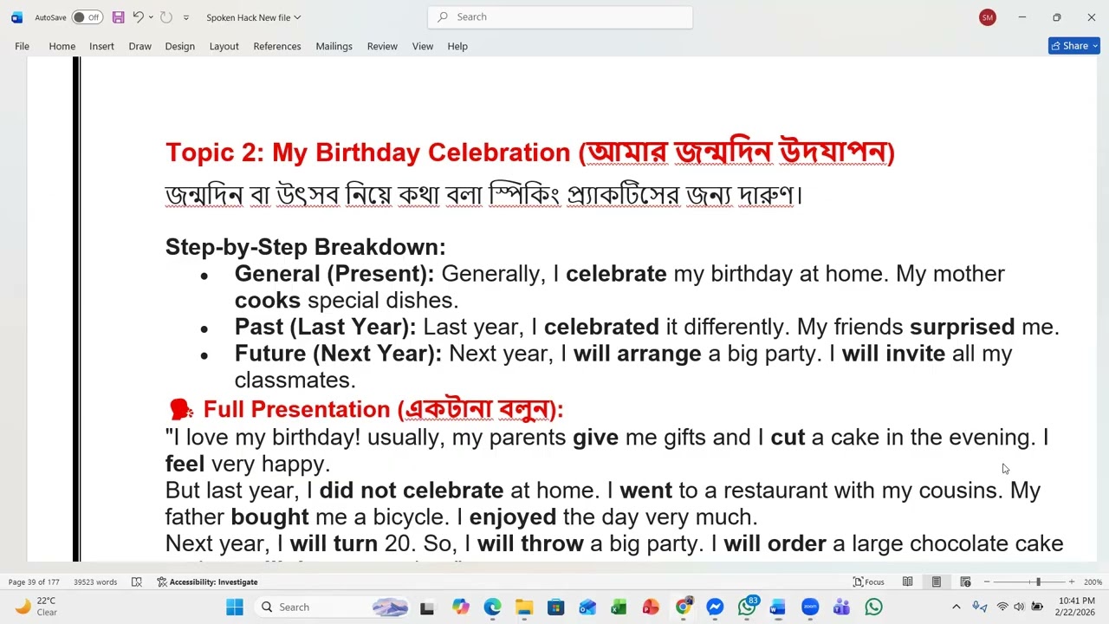The height and width of the screenshot is (624, 1109).
Task: Open Excel from the taskbar
Action: (619, 608)
